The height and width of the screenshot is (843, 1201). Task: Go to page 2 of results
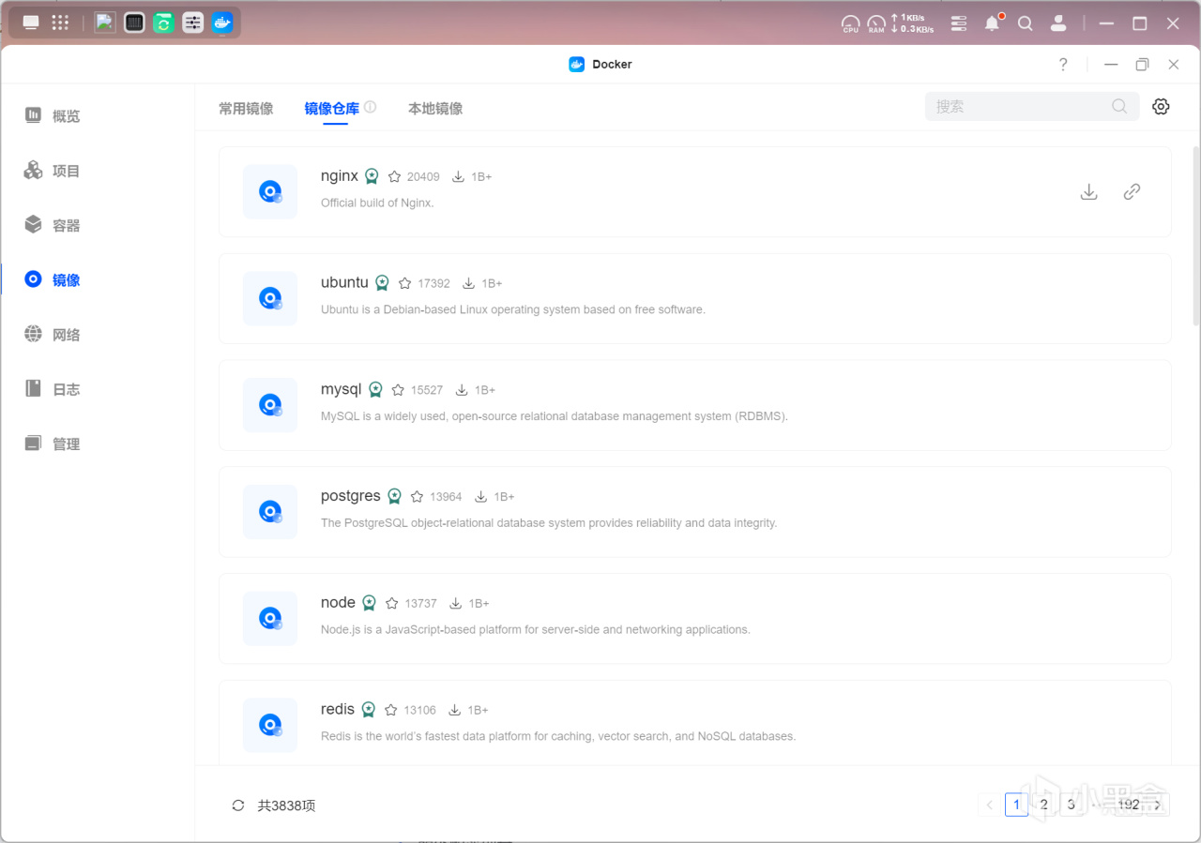[1043, 805]
